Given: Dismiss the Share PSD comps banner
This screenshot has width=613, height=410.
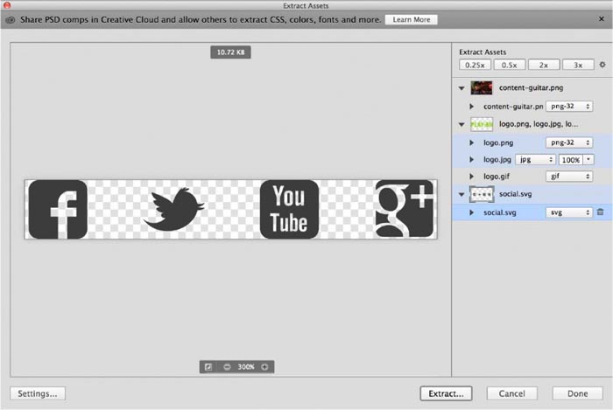Looking at the screenshot, I should [x=602, y=18].
